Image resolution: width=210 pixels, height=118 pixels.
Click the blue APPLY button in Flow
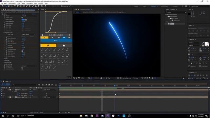[56, 40]
